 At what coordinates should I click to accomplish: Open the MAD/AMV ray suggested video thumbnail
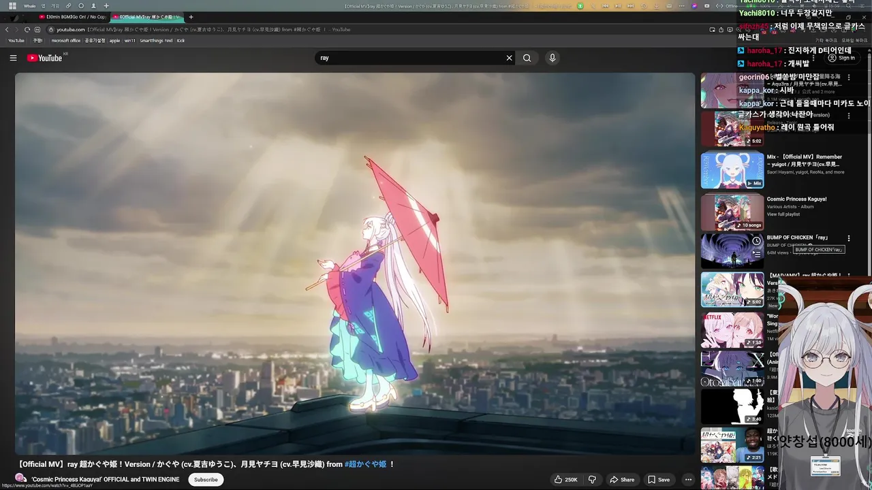tap(732, 290)
